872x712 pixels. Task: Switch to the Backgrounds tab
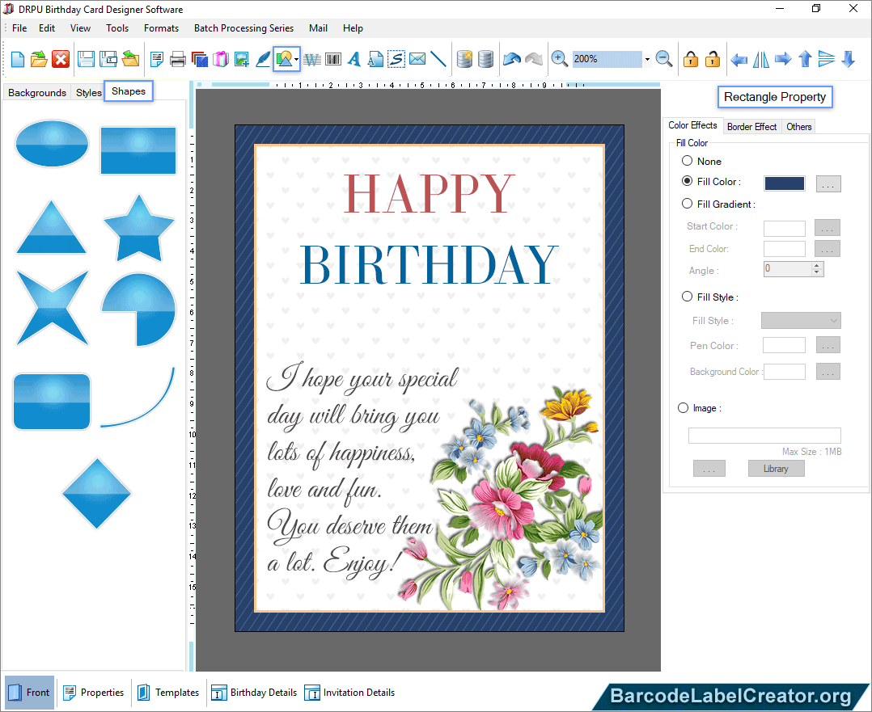tap(37, 92)
